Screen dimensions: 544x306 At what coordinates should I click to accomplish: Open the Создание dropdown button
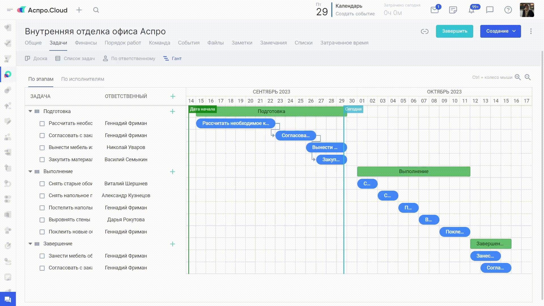500,31
